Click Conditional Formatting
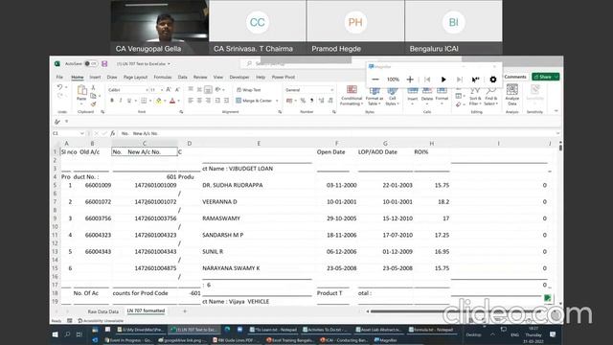This screenshot has height=345, width=613. point(352,95)
